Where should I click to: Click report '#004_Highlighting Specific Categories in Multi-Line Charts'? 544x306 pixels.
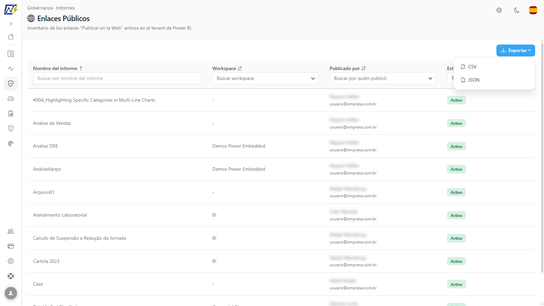(94, 100)
